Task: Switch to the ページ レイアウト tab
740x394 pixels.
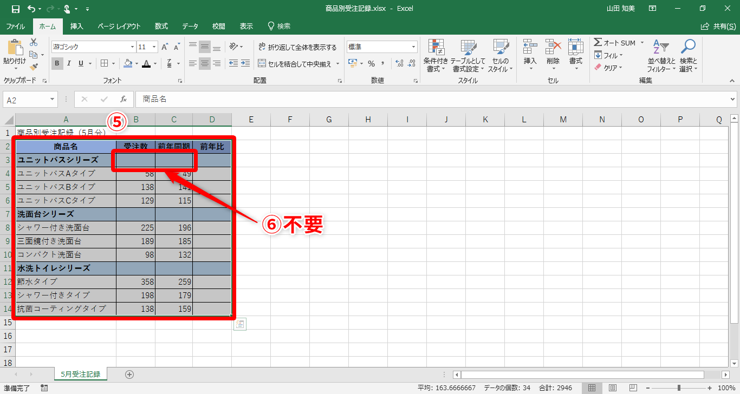Action: [119, 26]
